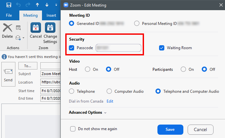
Task: Click the Previous Item up arrow
Action: pyautogui.click(x=37, y=5)
